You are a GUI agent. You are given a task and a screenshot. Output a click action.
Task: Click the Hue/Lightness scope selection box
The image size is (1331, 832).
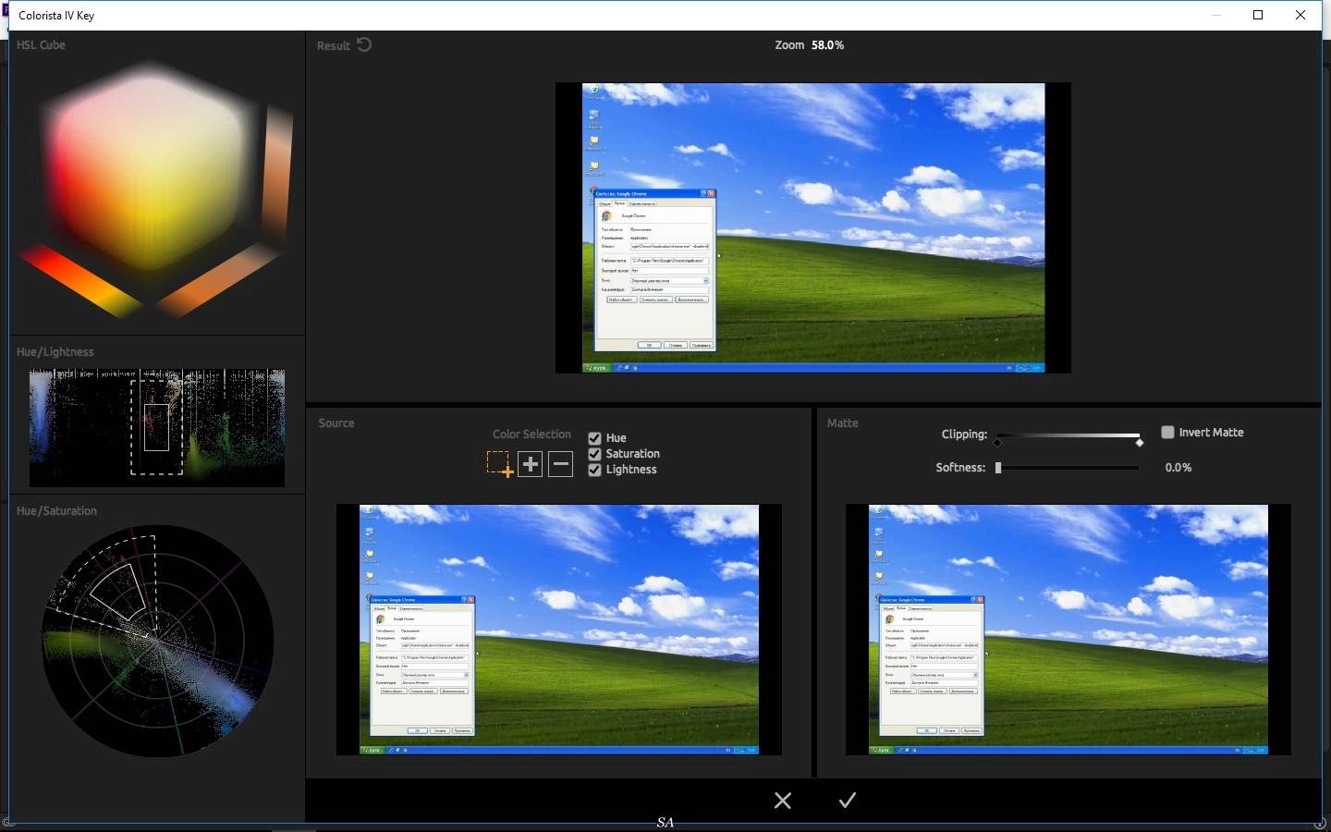pos(156,427)
